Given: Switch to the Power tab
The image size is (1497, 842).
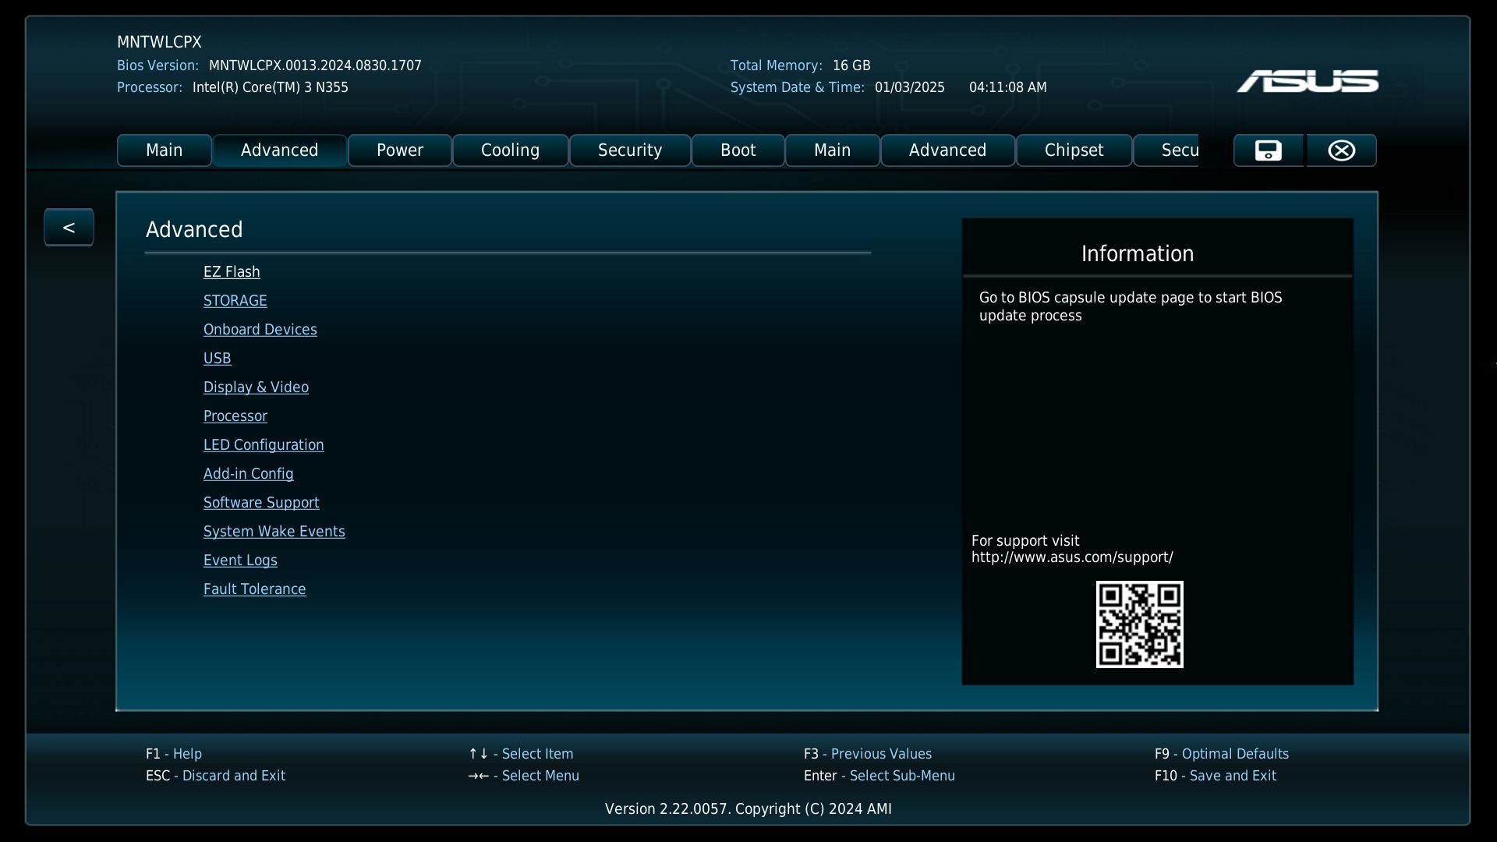Looking at the screenshot, I should pos(399,150).
